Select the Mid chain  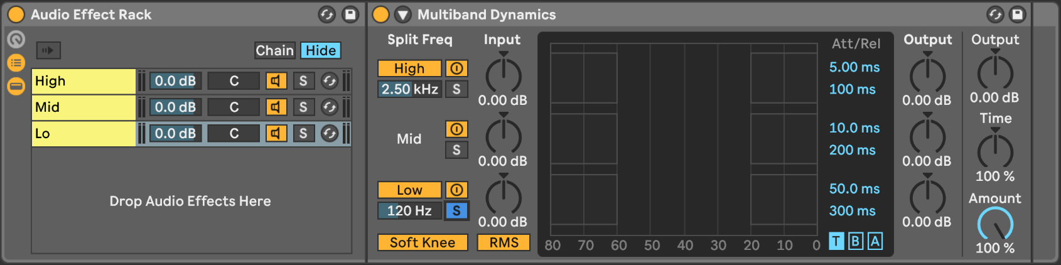coord(83,107)
